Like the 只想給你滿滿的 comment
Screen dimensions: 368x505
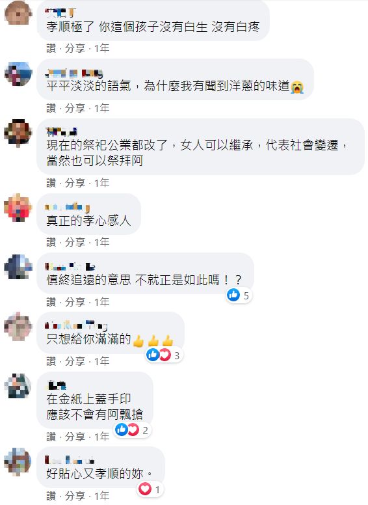[51, 361]
